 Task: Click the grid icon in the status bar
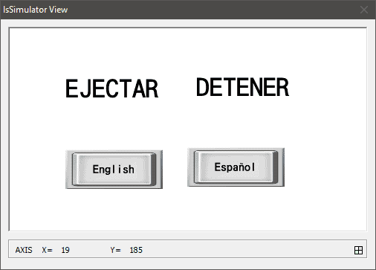[358, 250]
